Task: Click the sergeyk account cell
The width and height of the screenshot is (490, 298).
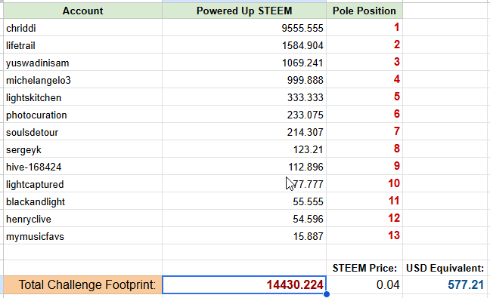Action: (83, 149)
